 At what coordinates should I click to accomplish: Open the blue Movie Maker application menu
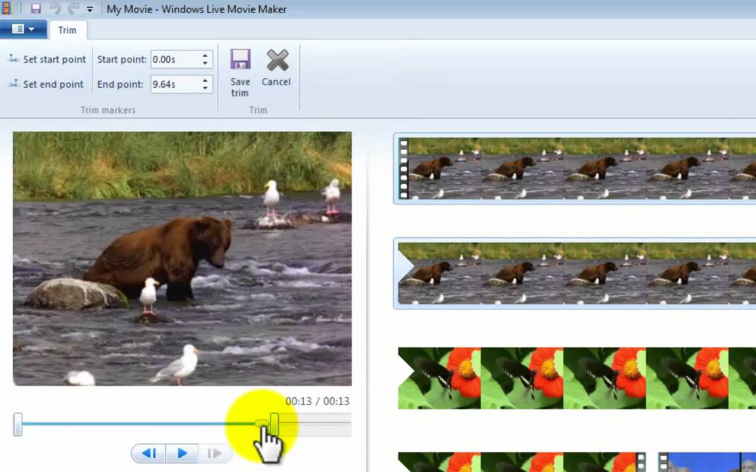pos(23,29)
